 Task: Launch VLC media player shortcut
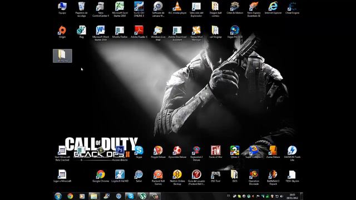point(177,8)
